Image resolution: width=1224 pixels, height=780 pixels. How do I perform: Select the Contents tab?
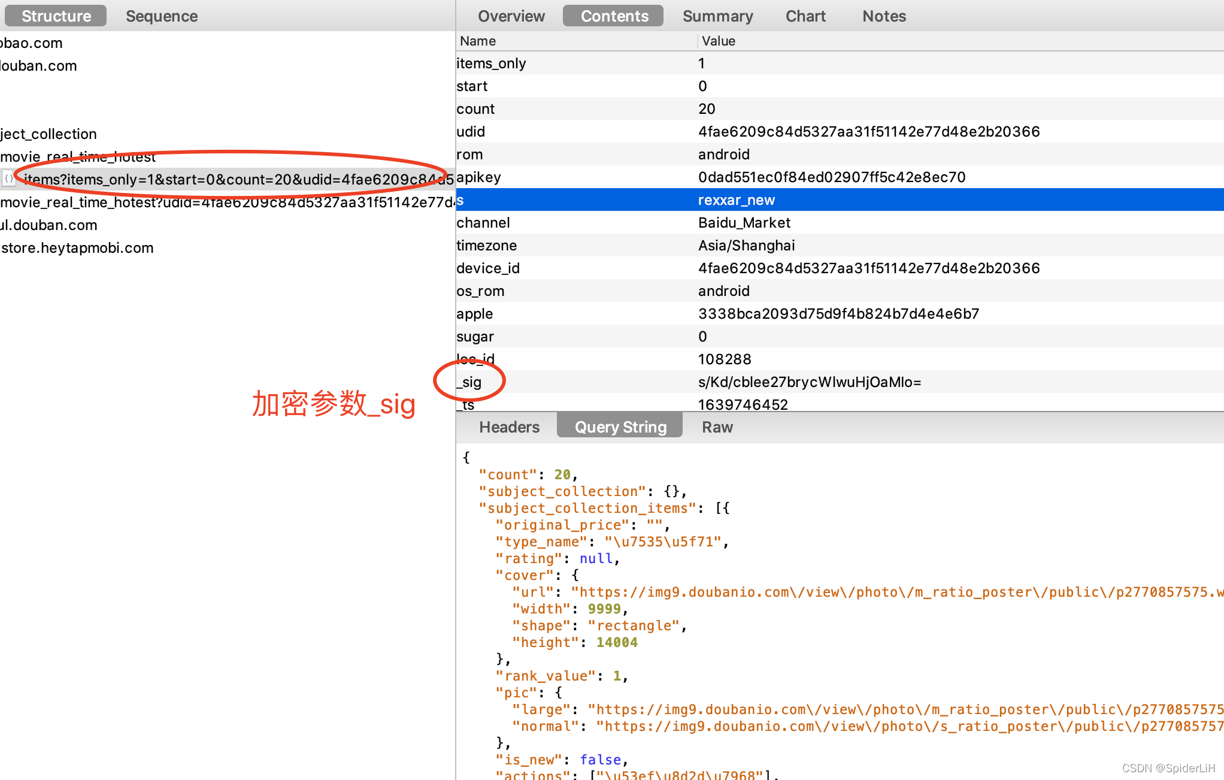coord(614,16)
